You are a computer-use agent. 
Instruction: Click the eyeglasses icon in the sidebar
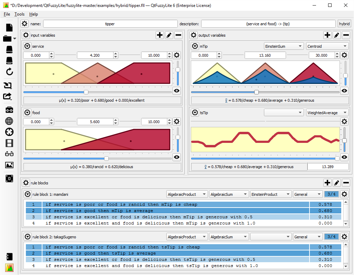point(9,154)
